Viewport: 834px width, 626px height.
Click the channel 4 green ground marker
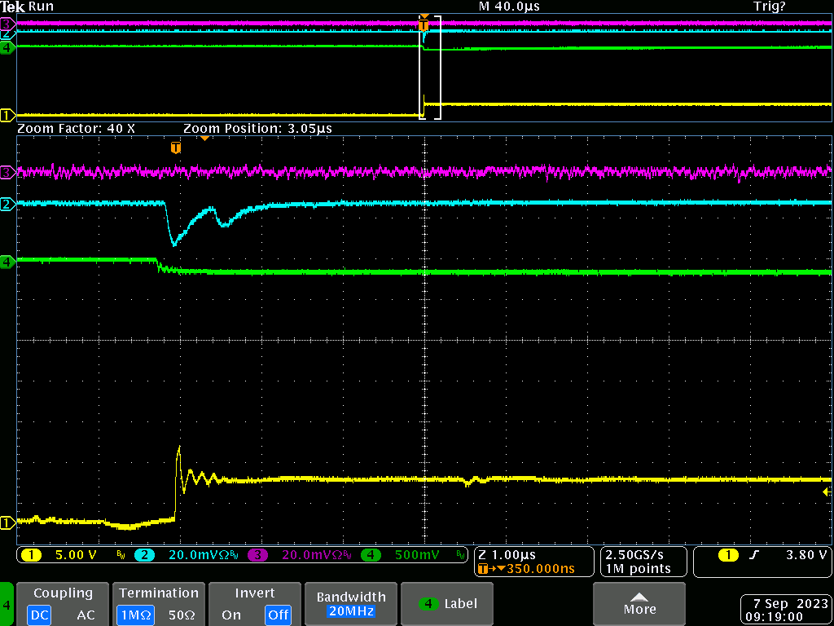pyautogui.click(x=7, y=262)
